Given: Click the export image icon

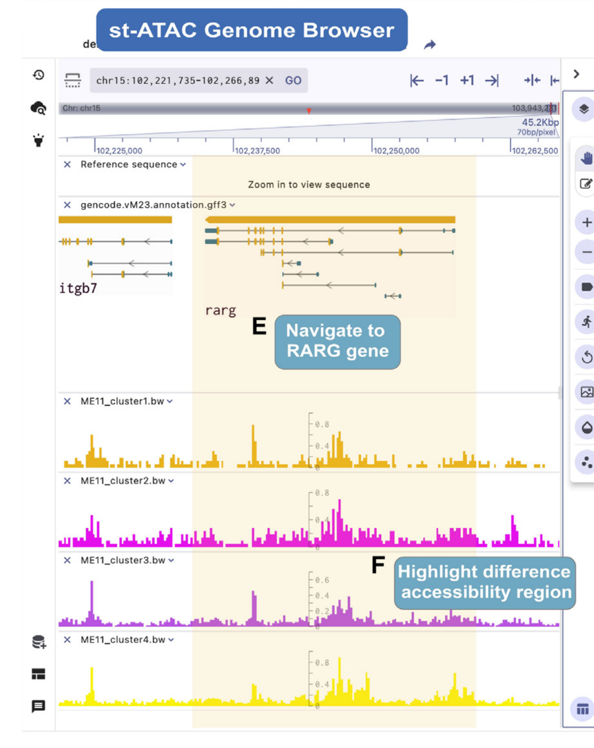Looking at the screenshot, I should [x=586, y=392].
